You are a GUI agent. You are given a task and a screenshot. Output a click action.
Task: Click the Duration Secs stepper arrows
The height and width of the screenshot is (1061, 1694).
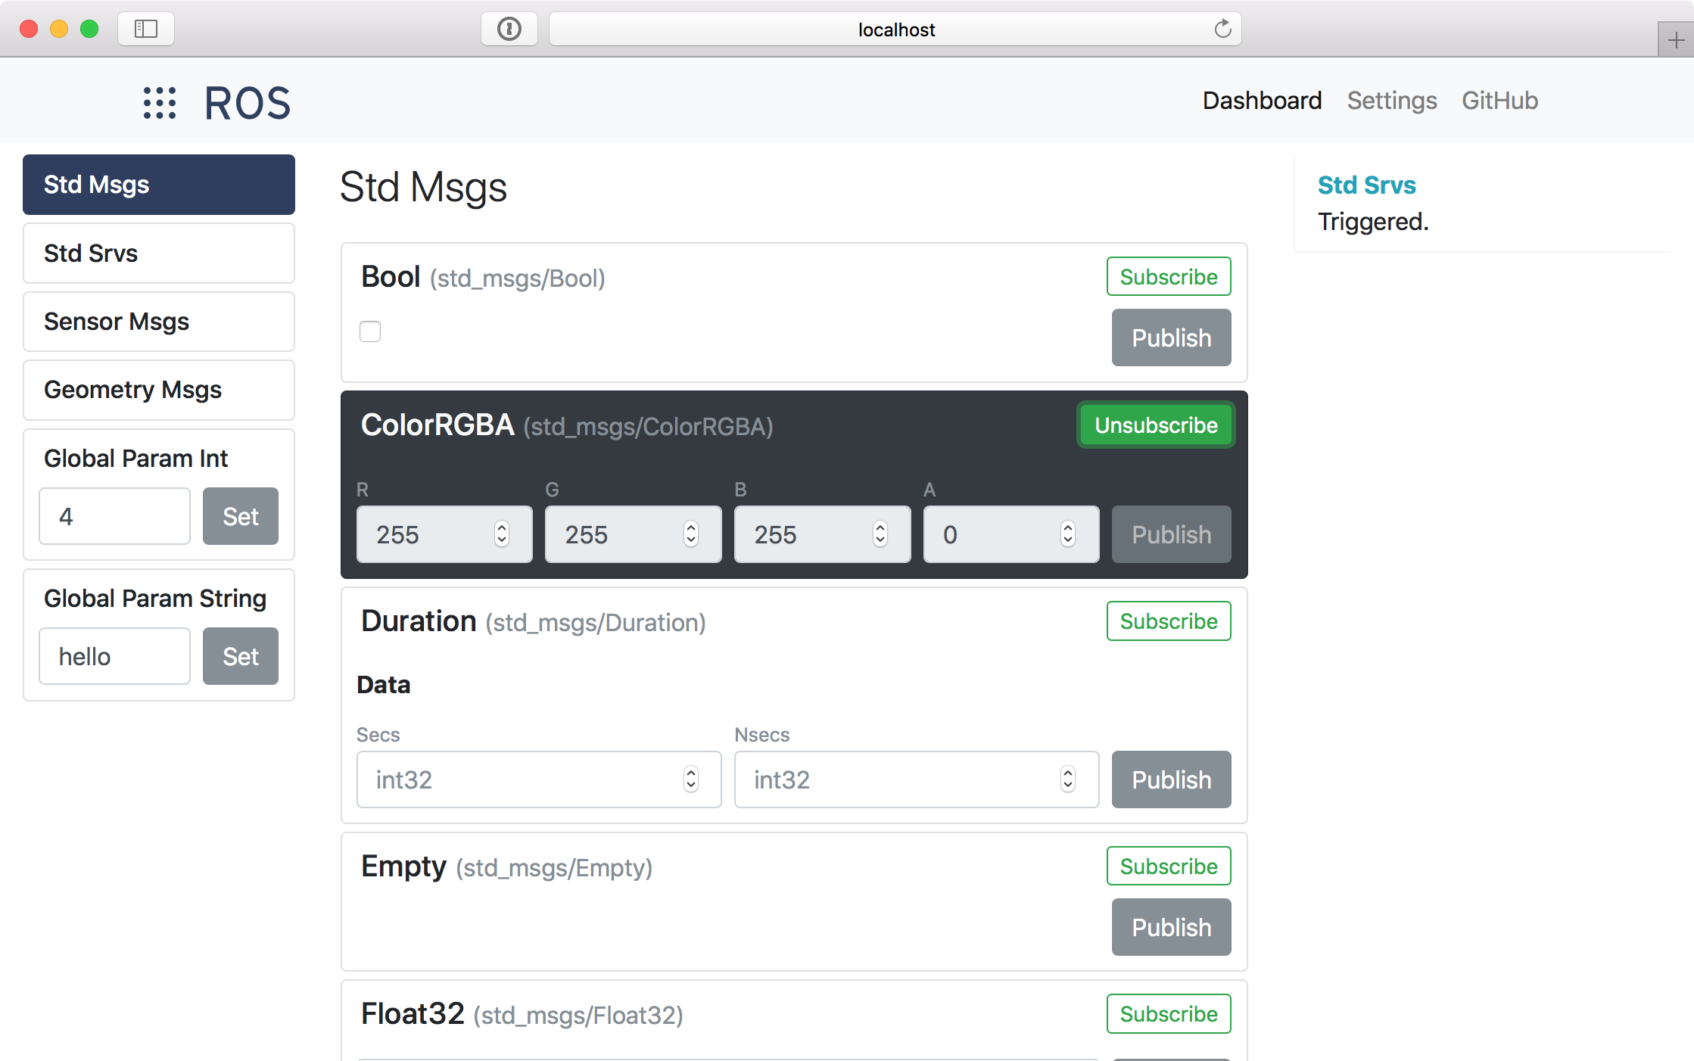690,779
